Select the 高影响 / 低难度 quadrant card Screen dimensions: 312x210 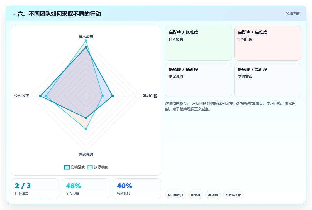pyautogui.click(x=199, y=43)
